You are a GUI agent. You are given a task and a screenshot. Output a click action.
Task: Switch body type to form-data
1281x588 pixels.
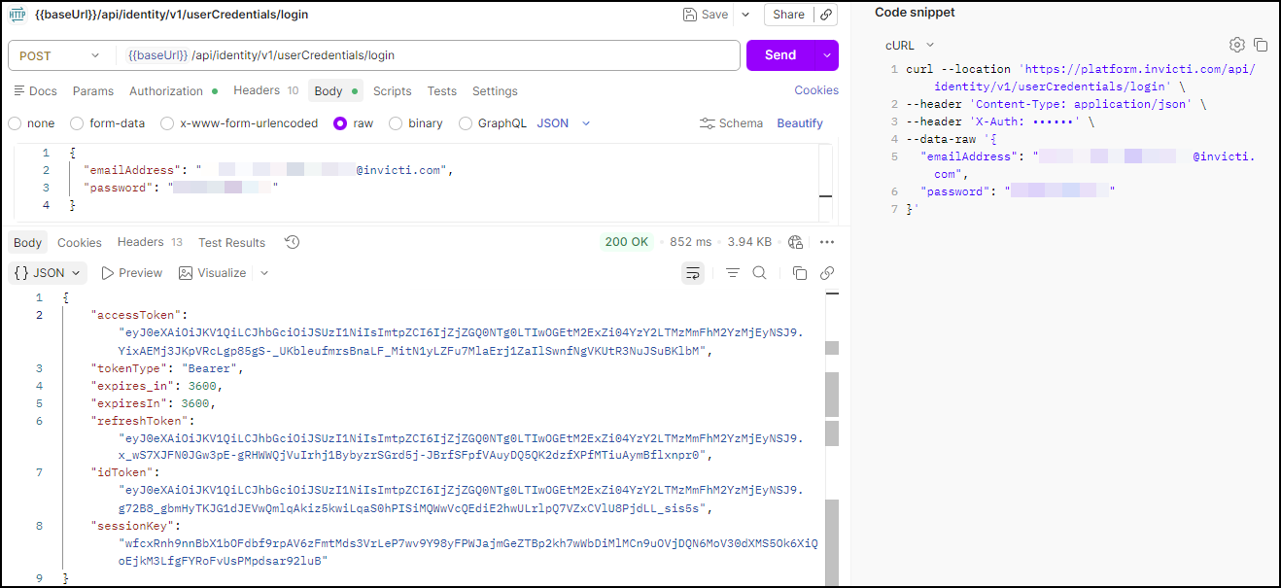point(77,122)
